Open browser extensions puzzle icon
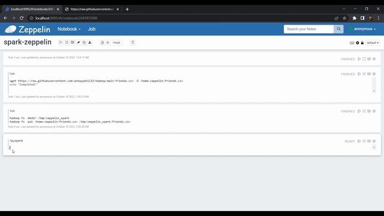Image resolution: width=384 pixels, height=216 pixels. click(x=354, y=18)
